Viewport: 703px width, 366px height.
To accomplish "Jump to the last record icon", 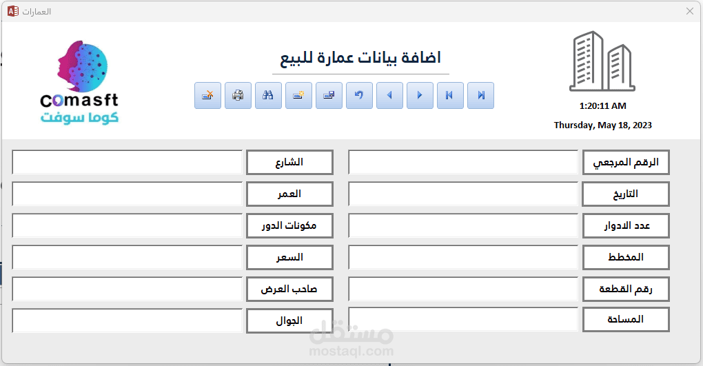I will (x=480, y=96).
